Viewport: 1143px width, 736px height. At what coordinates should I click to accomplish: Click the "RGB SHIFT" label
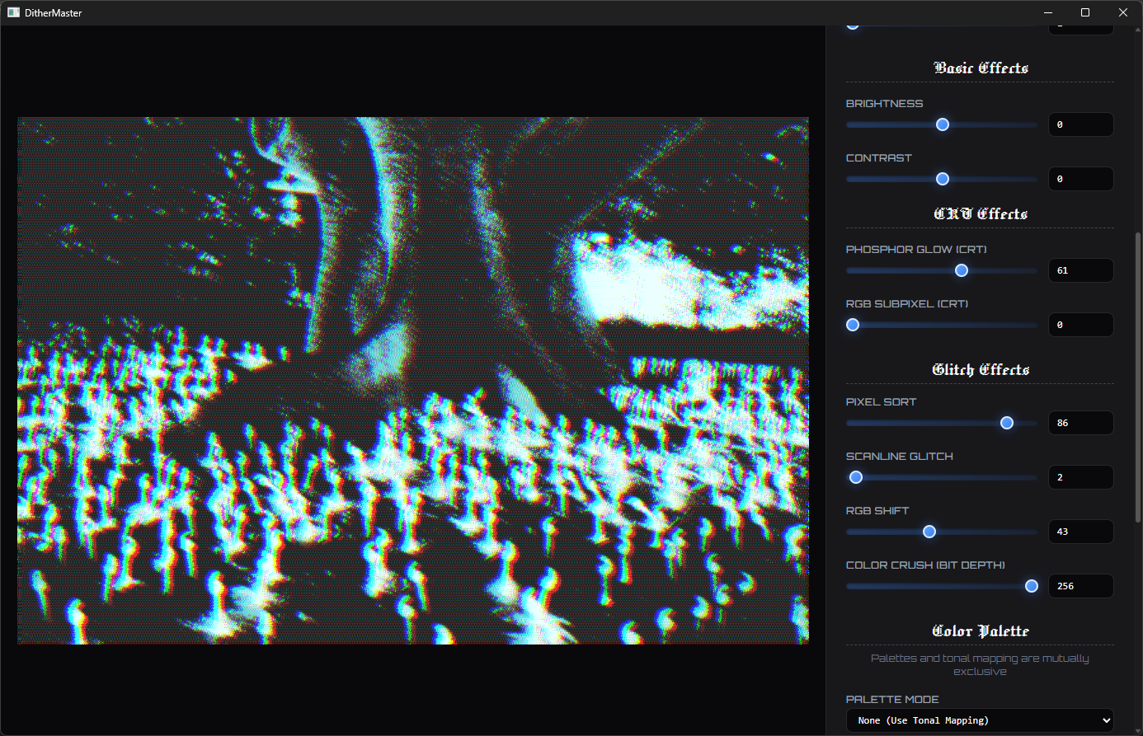coord(877,511)
